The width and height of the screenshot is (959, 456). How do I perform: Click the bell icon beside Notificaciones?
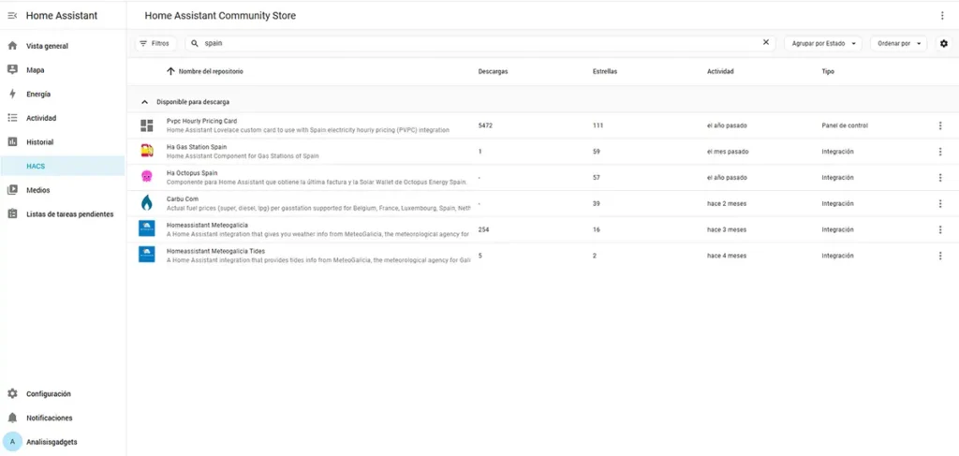coord(12,419)
